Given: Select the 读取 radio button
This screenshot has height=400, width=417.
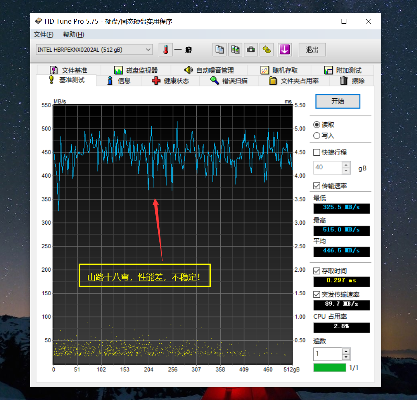Looking at the screenshot, I should tap(317, 125).
